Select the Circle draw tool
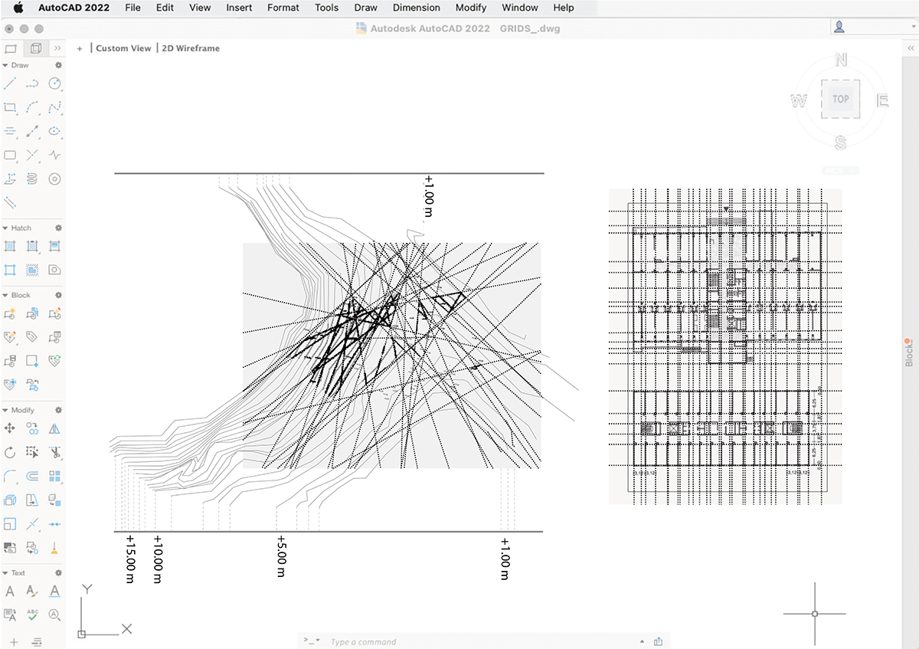The image size is (919, 649). click(54, 84)
